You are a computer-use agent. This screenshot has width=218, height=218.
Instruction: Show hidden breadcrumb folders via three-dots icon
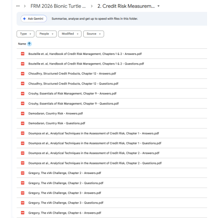(x=18, y=6)
